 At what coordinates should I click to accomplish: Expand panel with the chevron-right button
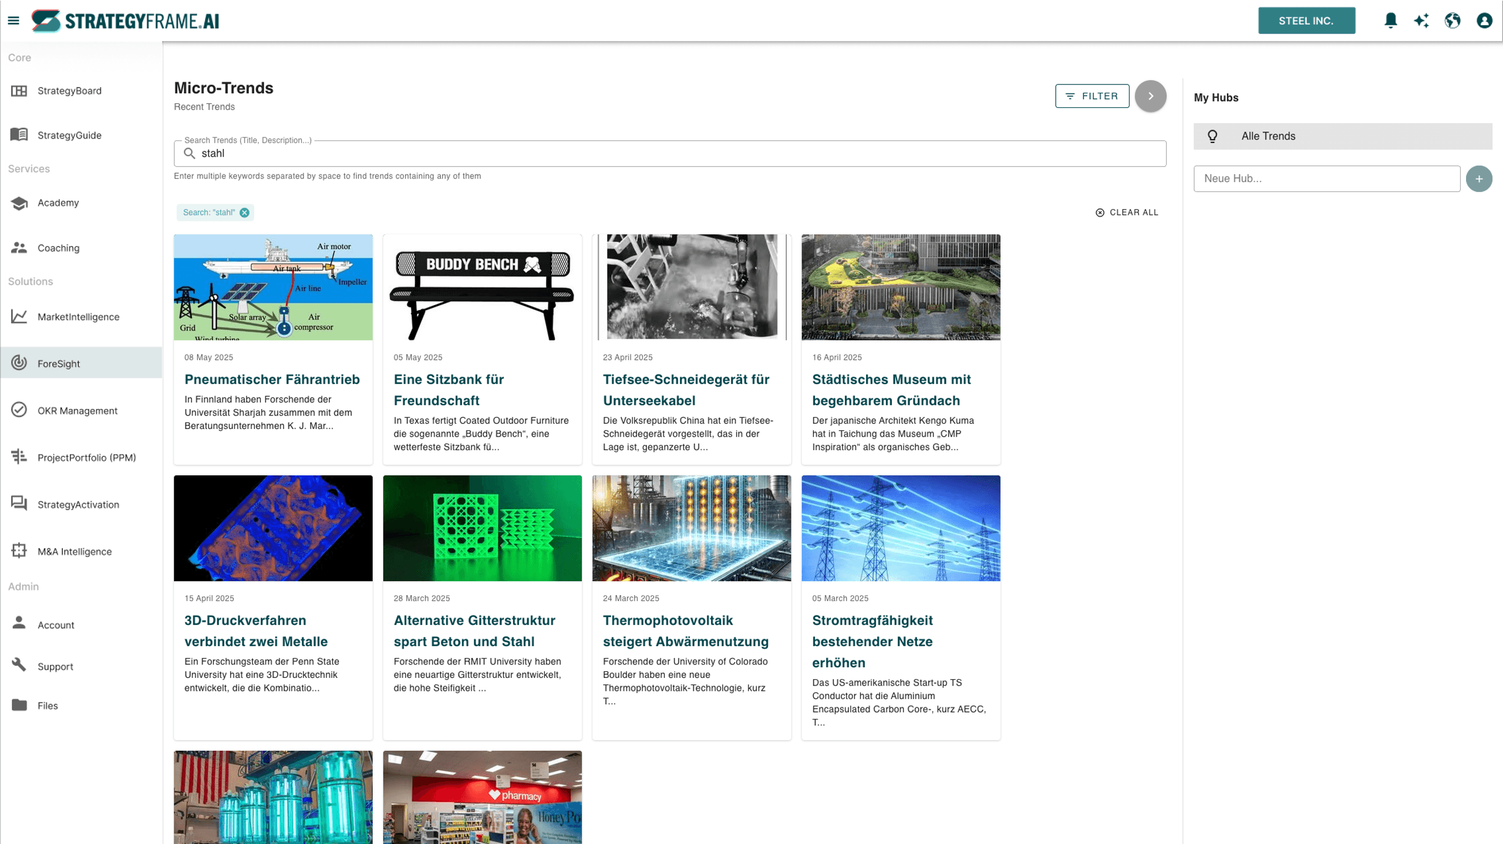point(1150,96)
